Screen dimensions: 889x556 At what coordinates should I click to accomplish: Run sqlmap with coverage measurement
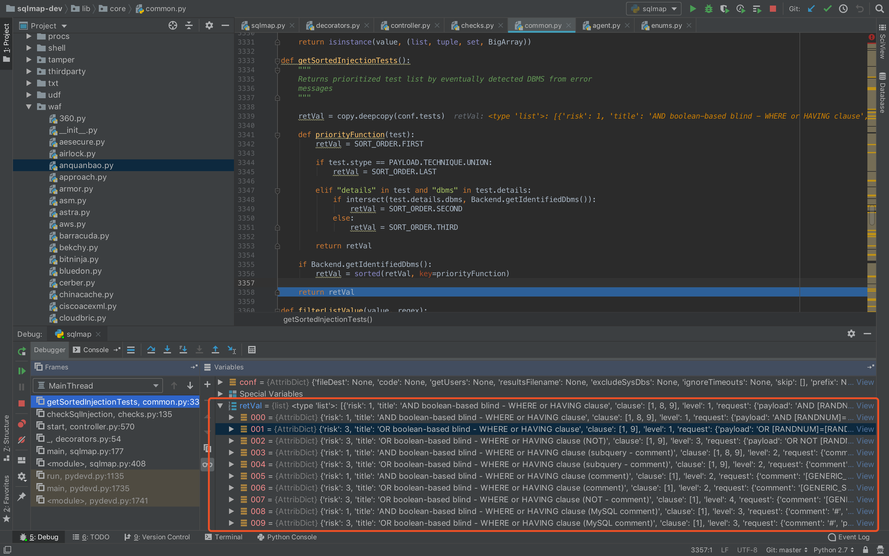[x=725, y=8]
